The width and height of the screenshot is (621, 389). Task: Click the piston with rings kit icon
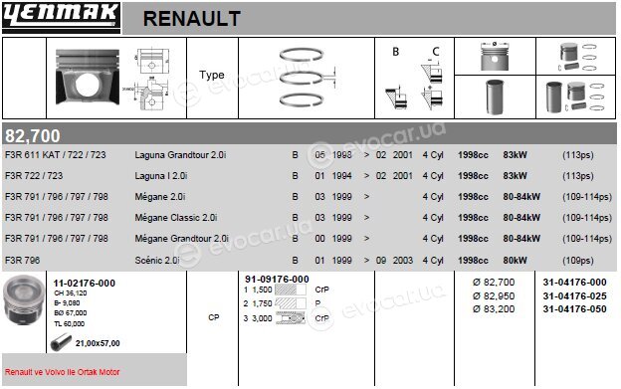coord(578,57)
